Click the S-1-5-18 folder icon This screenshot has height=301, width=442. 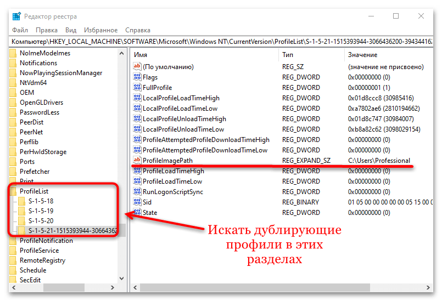tap(22, 201)
